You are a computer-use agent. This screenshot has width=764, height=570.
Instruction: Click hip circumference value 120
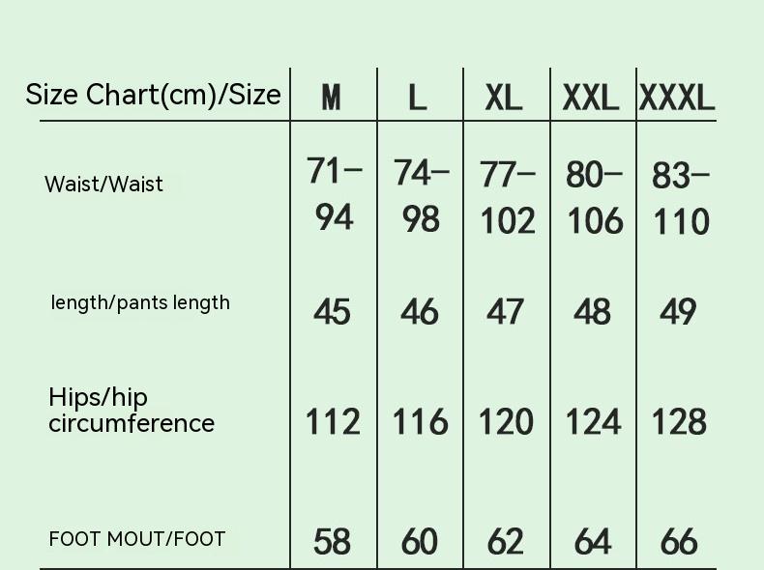click(507, 422)
